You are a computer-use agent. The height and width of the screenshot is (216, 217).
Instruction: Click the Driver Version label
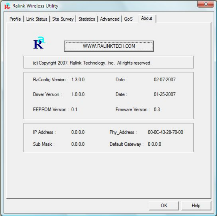click(47, 95)
